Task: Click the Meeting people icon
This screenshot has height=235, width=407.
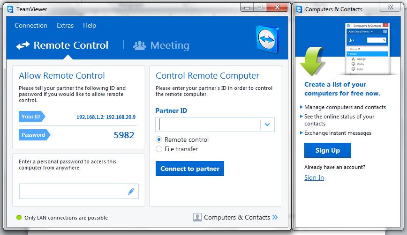Action: (140, 45)
